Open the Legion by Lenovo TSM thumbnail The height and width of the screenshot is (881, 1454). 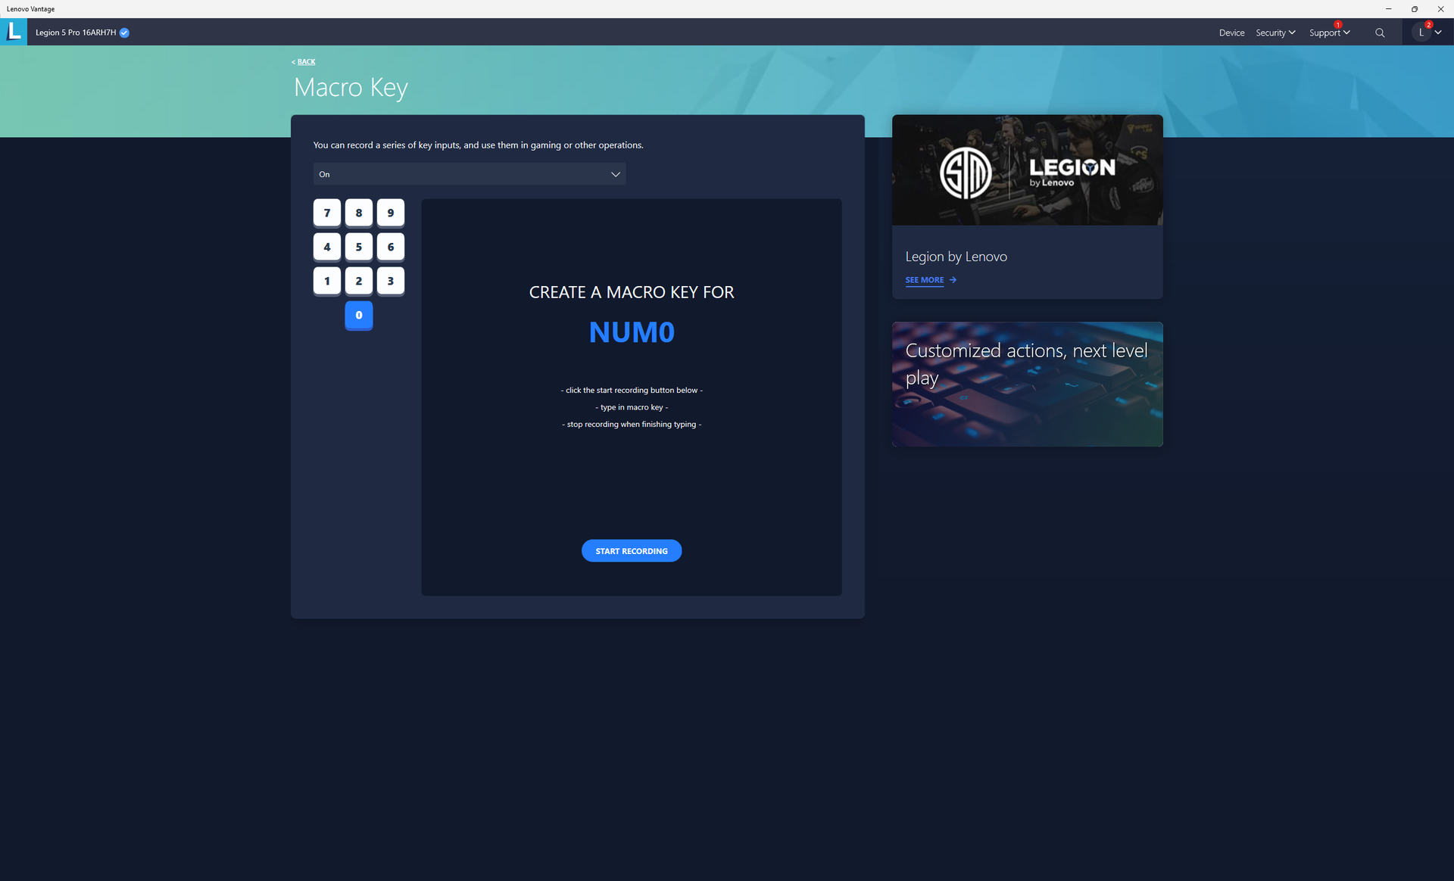click(x=1027, y=170)
